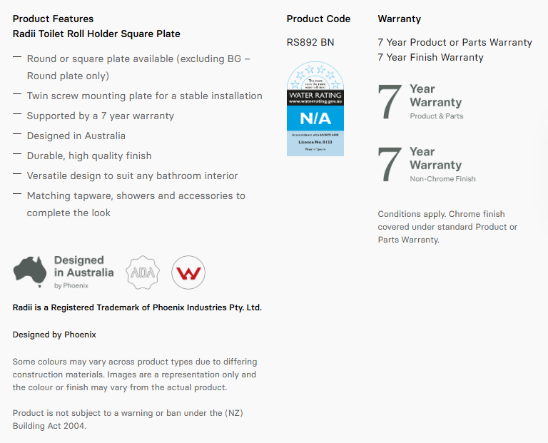This screenshot has width=548, height=443.
Task: Select the RS892 BN product code
Action: [x=310, y=42]
